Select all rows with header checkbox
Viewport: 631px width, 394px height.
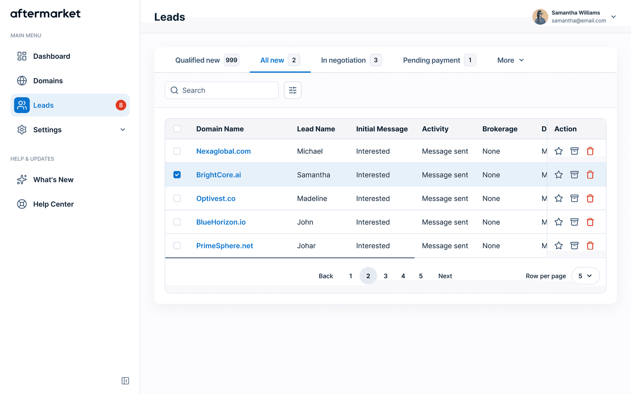pyautogui.click(x=177, y=129)
